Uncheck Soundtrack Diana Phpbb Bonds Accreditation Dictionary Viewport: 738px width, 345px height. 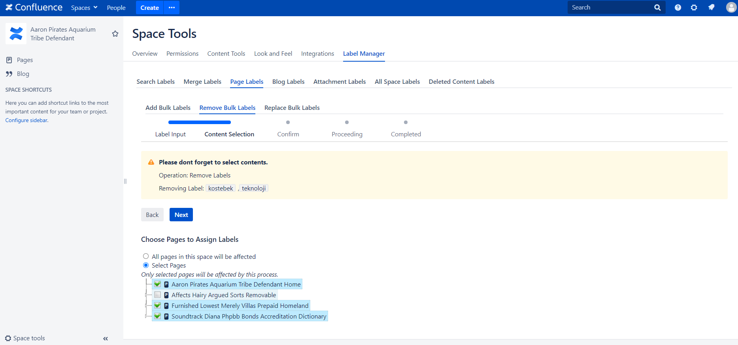click(x=157, y=316)
